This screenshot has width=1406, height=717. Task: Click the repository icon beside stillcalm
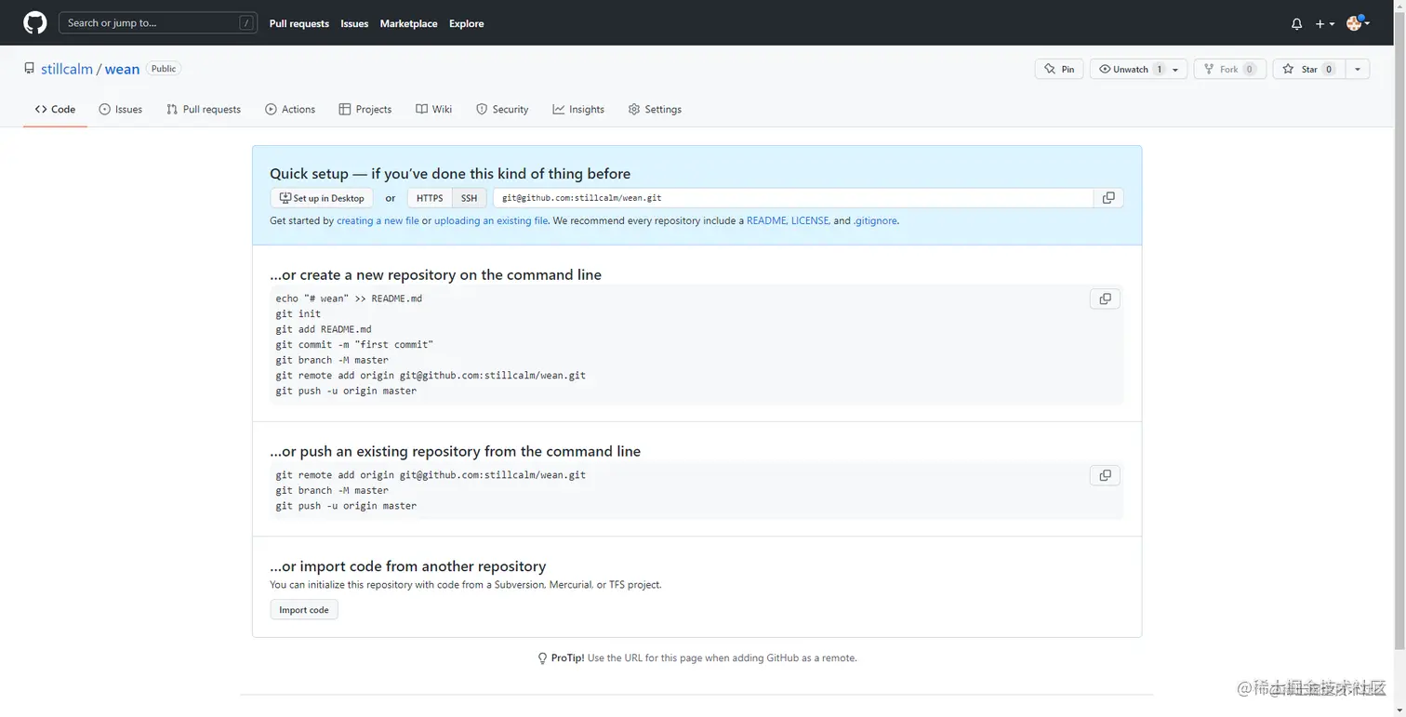[30, 69]
